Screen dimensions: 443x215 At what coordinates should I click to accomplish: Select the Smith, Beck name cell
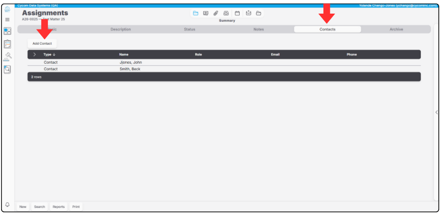click(x=130, y=69)
